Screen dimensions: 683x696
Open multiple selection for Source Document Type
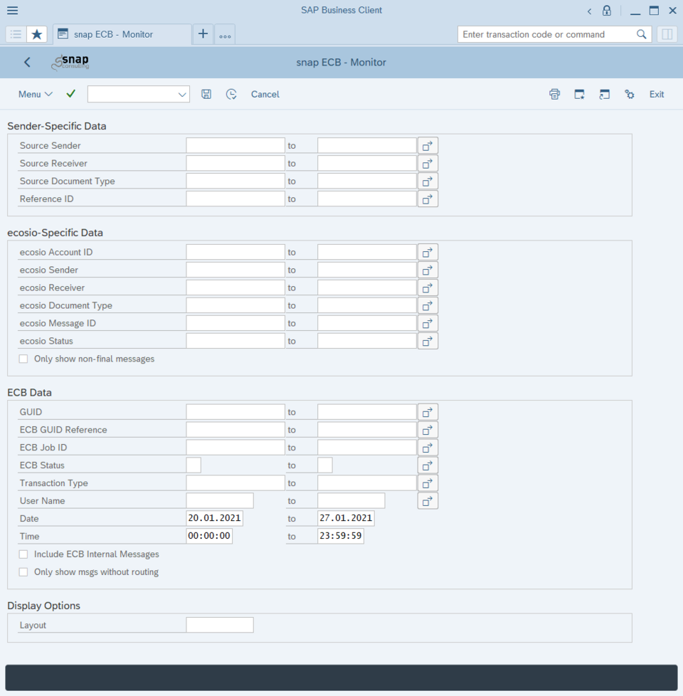click(x=428, y=181)
